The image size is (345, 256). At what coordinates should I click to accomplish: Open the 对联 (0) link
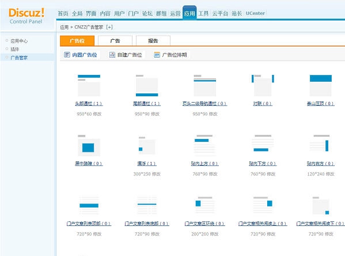tap(263, 104)
